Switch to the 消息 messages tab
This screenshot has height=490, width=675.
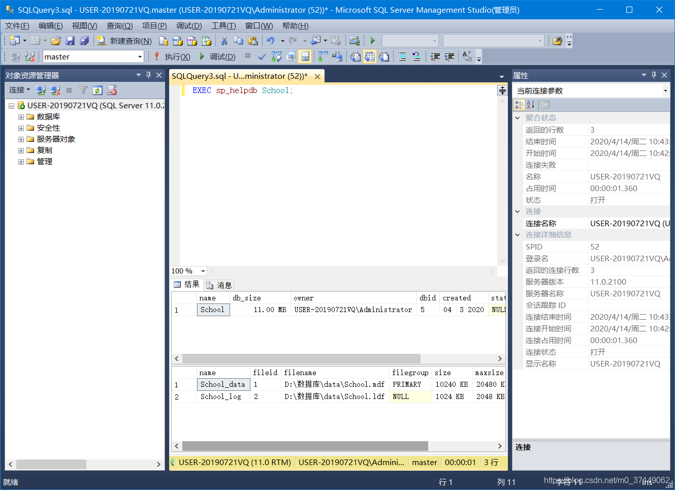click(219, 285)
